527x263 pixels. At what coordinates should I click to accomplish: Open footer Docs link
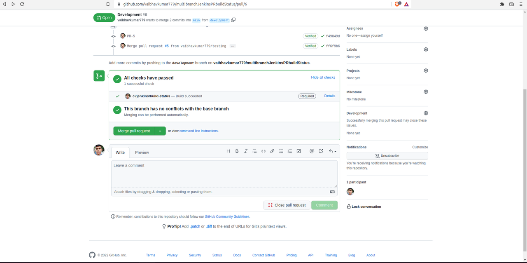pyautogui.click(x=237, y=255)
